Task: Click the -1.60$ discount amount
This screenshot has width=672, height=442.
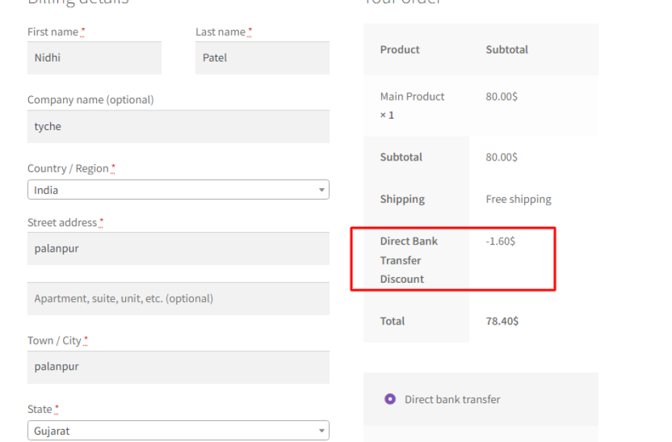Action: click(x=501, y=240)
